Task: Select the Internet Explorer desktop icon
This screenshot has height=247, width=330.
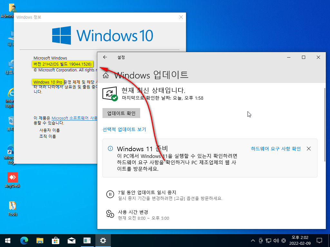Action: pyautogui.click(x=10, y=98)
